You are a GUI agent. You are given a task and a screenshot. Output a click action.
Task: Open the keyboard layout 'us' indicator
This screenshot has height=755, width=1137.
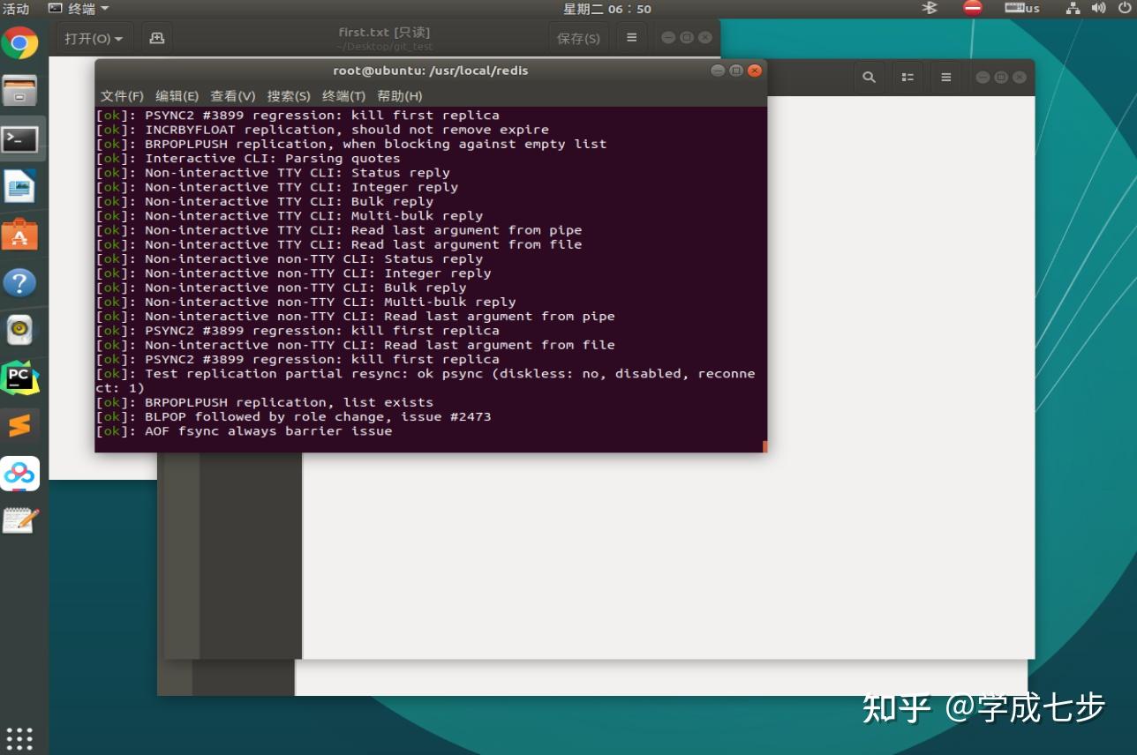tap(1022, 8)
